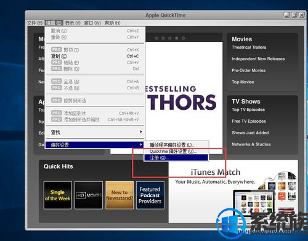Open the Networks & Studios link
308x241 pixels.
pyautogui.click(x=251, y=144)
